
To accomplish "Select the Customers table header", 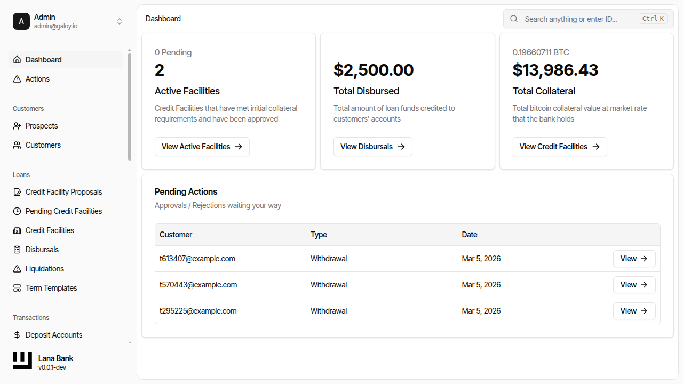I will coord(176,235).
